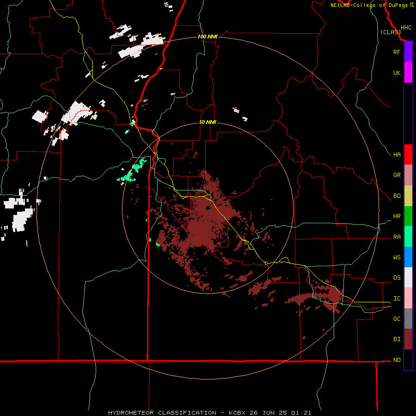Click the [CLAS] units label
This screenshot has width=416, height=416.
[391, 32]
